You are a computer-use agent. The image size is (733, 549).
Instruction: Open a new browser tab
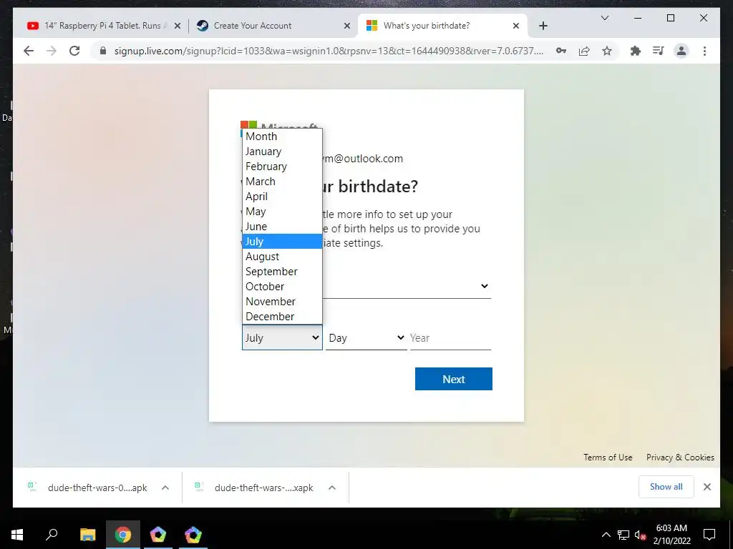click(543, 26)
